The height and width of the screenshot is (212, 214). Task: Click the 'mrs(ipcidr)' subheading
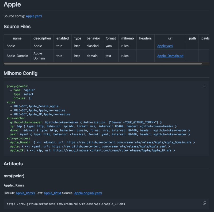pyautogui.click(x=14, y=176)
